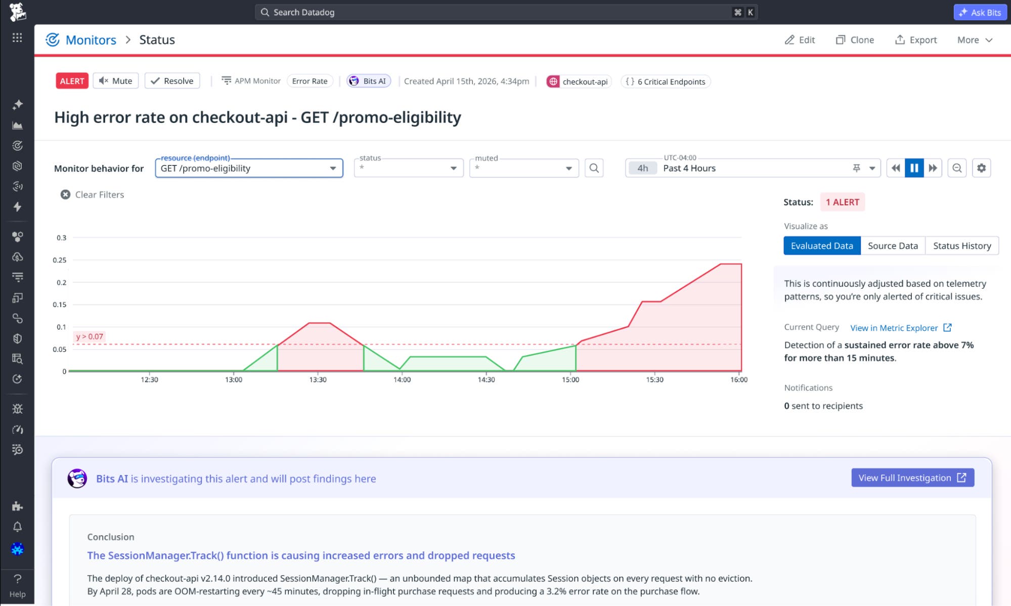Open the list magnifier sidebar icon

(17, 450)
